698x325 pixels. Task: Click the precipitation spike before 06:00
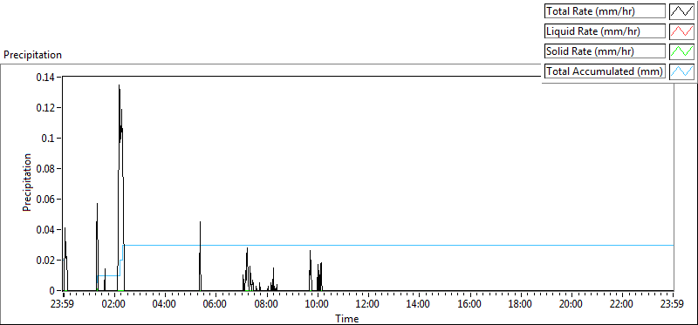(201, 222)
